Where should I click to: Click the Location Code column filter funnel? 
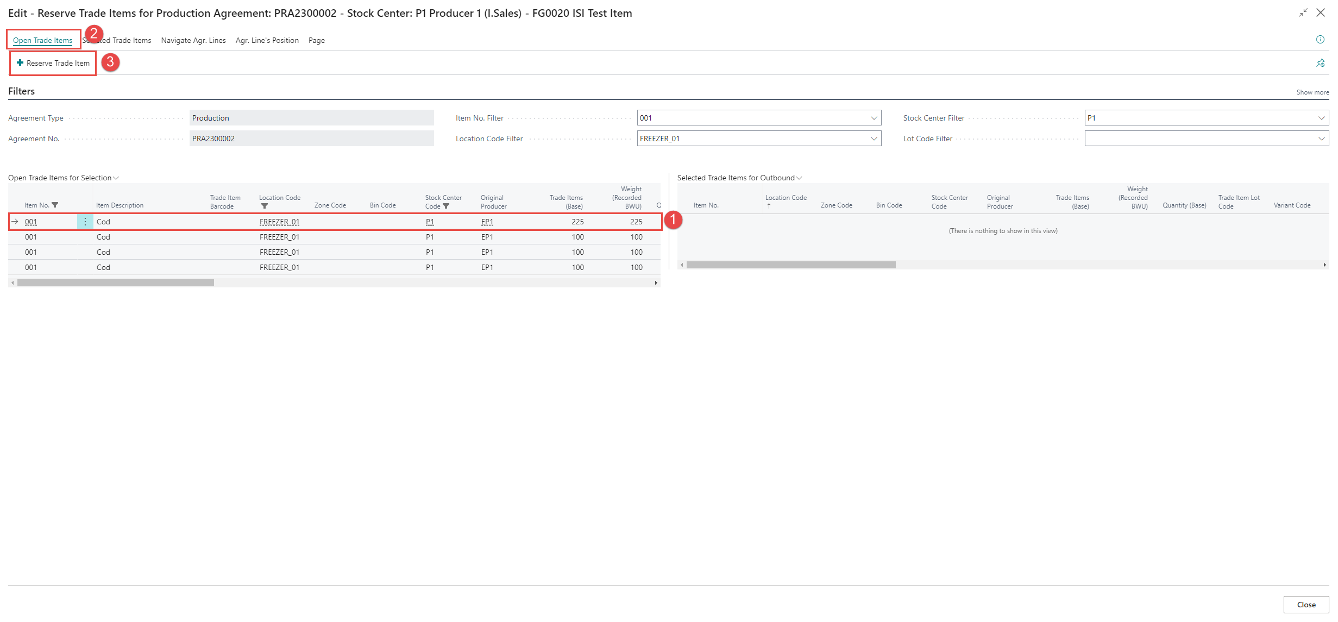click(265, 206)
